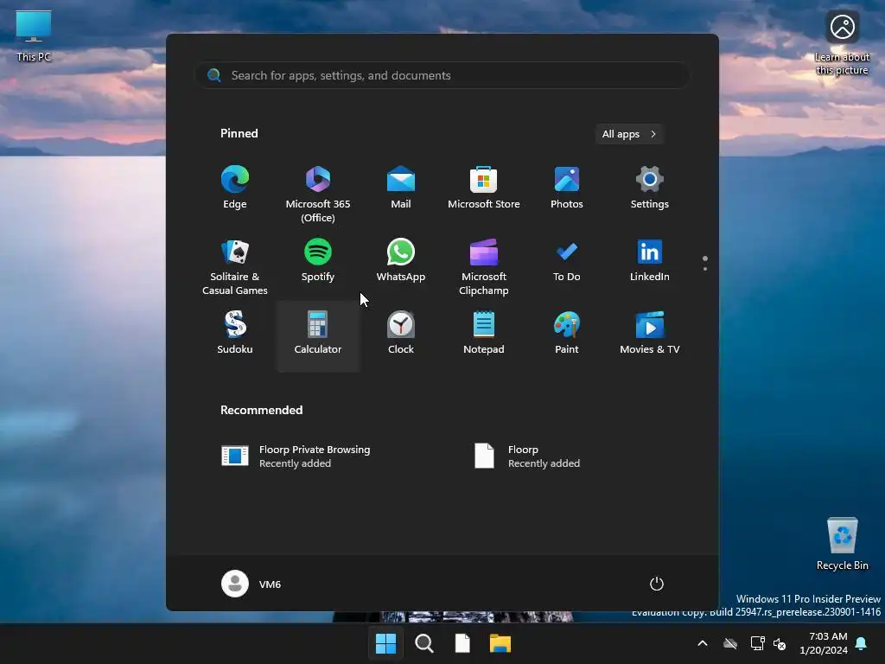Launch Spotify
885x664 pixels.
pos(318,261)
